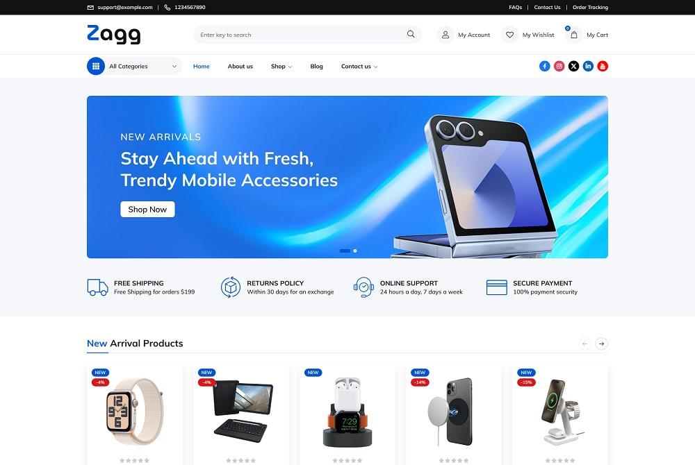Open the About us menu item
Image resolution: width=695 pixels, height=465 pixels.
coord(240,67)
